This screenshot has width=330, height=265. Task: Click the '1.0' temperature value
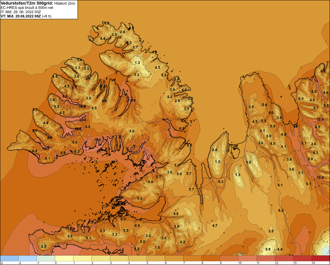248,162
